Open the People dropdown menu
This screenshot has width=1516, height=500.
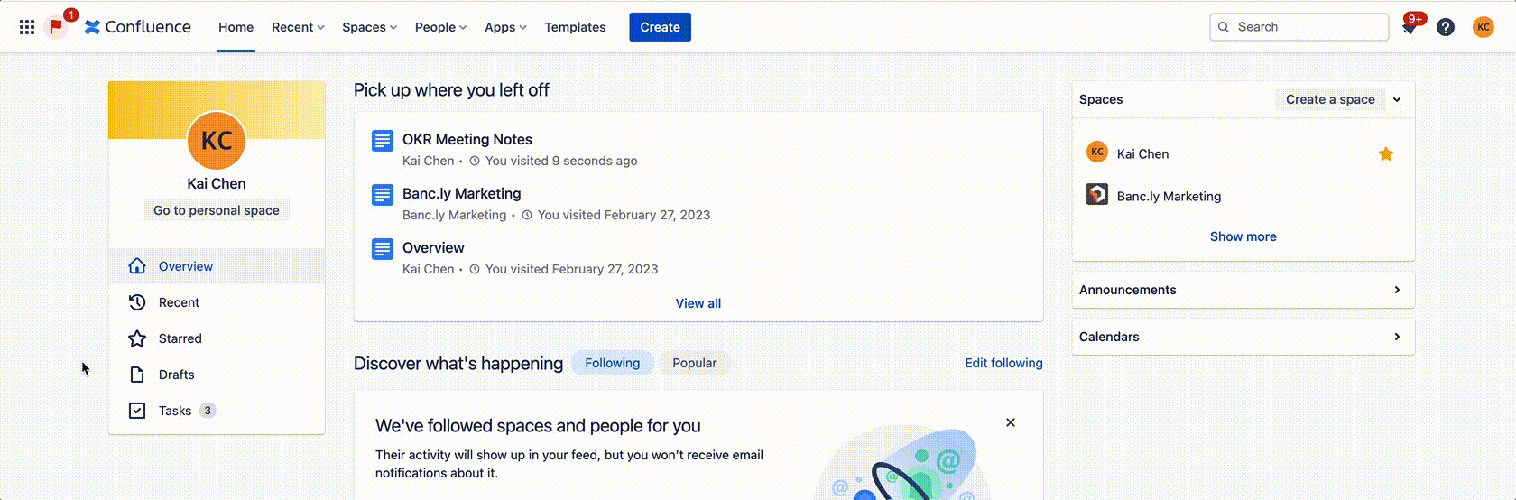[440, 27]
